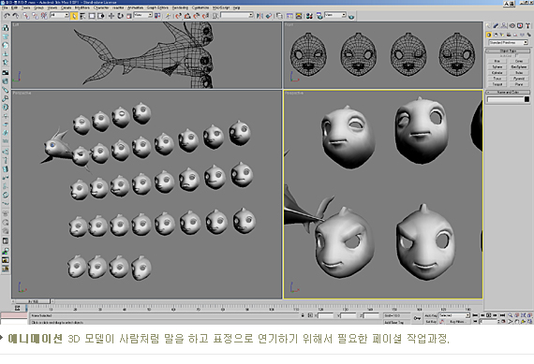Collapse the Object Type rollout
This screenshot has width=534, height=364.
(x=508, y=51)
